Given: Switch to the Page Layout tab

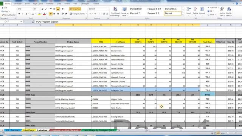Looking at the screenshot, I should [x=38, y=3].
